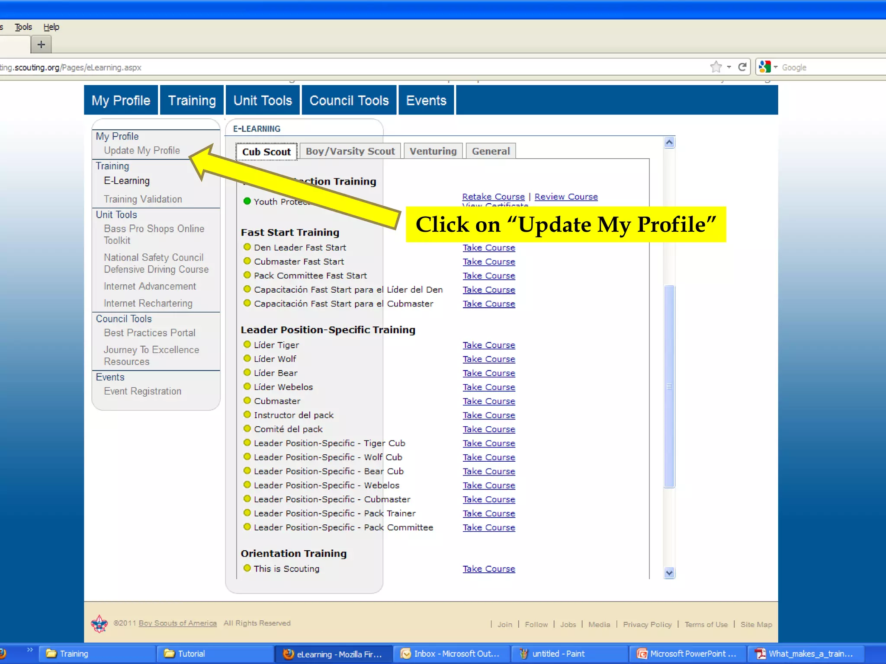Expand the taskbar quick launch chevron
The image size is (886, 664).
click(x=30, y=650)
